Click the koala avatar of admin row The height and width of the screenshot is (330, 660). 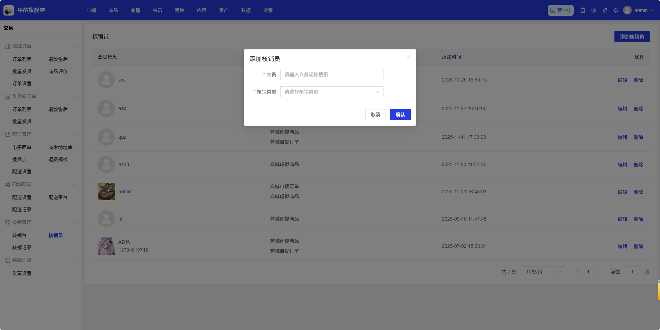tap(106, 192)
